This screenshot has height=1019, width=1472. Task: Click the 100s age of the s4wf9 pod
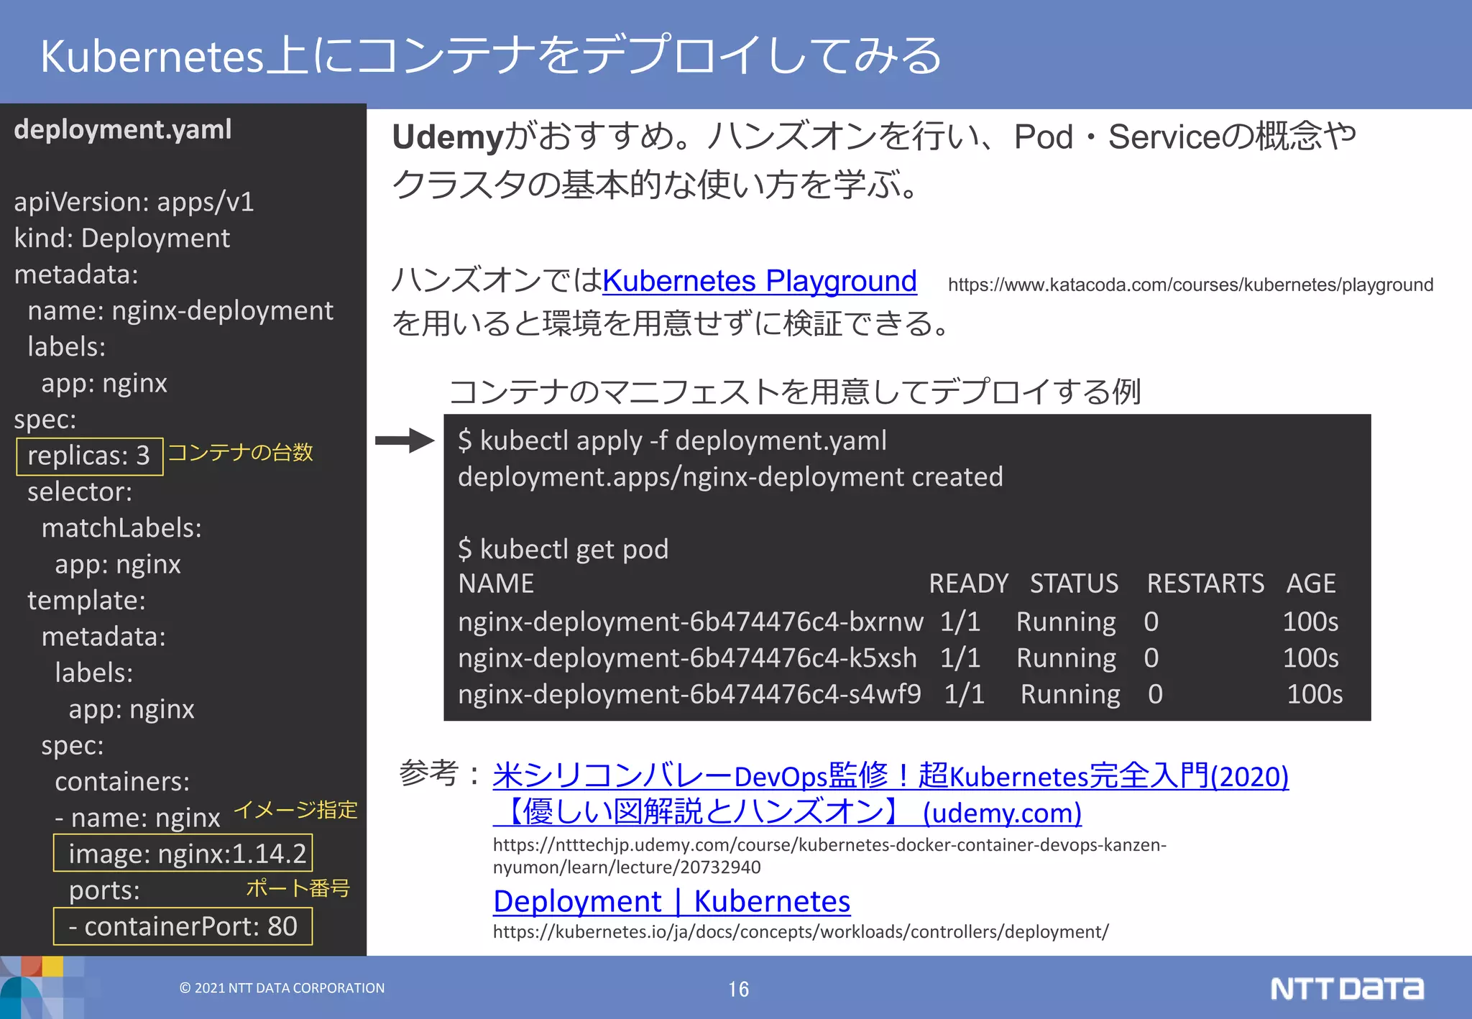tap(1314, 694)
